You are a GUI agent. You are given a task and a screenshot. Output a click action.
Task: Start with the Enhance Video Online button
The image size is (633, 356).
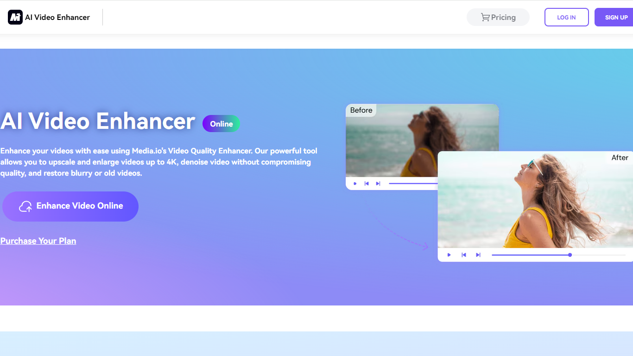(70, 206)
